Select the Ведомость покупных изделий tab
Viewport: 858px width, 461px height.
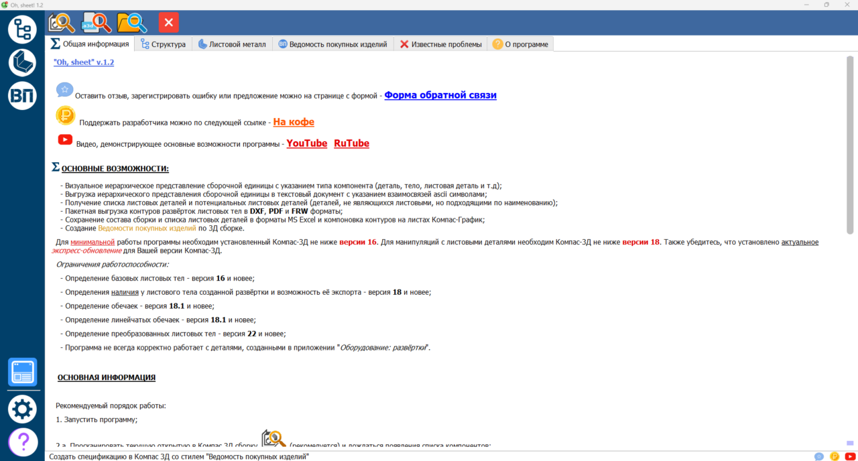[332, 44]
